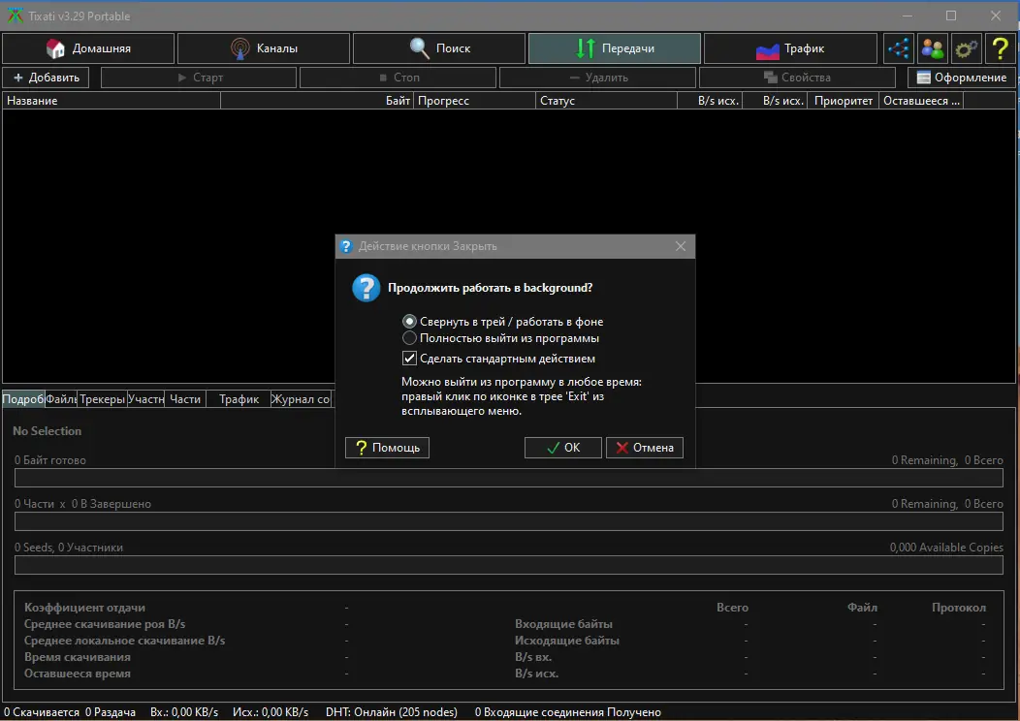Image resolution: width=1020 pixels, height=721 pixels.
Task: Click the '0 Части' pieces progress bar
Action: tap(509, 521)
